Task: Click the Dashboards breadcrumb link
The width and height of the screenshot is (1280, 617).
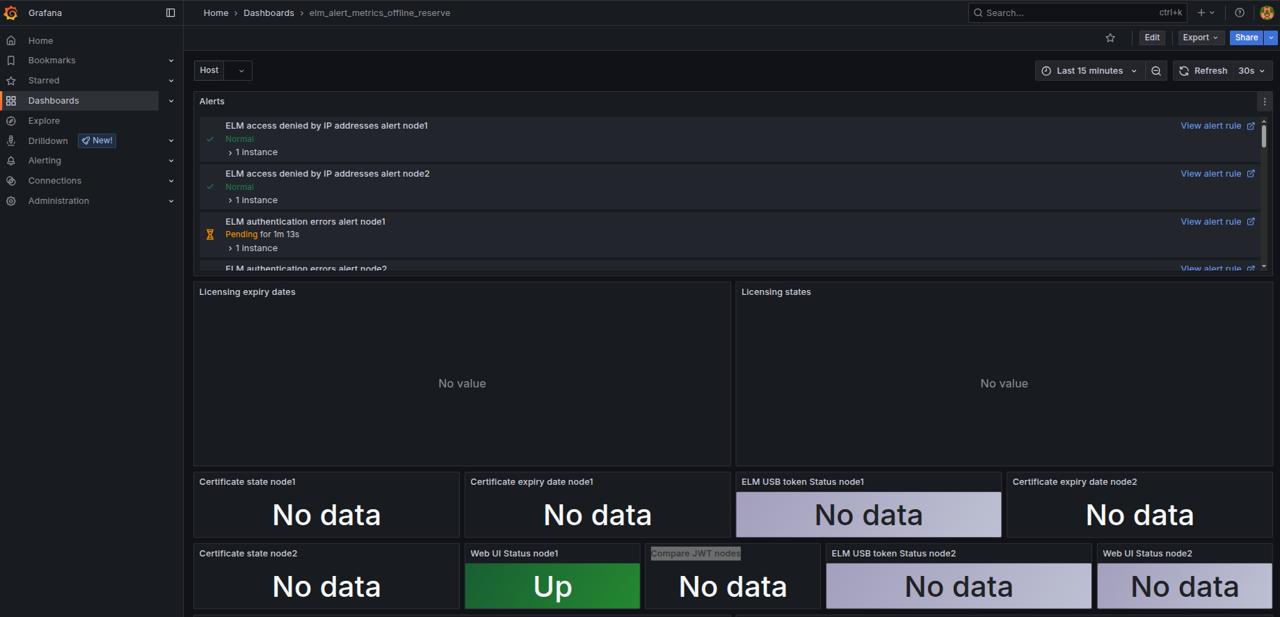Action: point(269,13)
